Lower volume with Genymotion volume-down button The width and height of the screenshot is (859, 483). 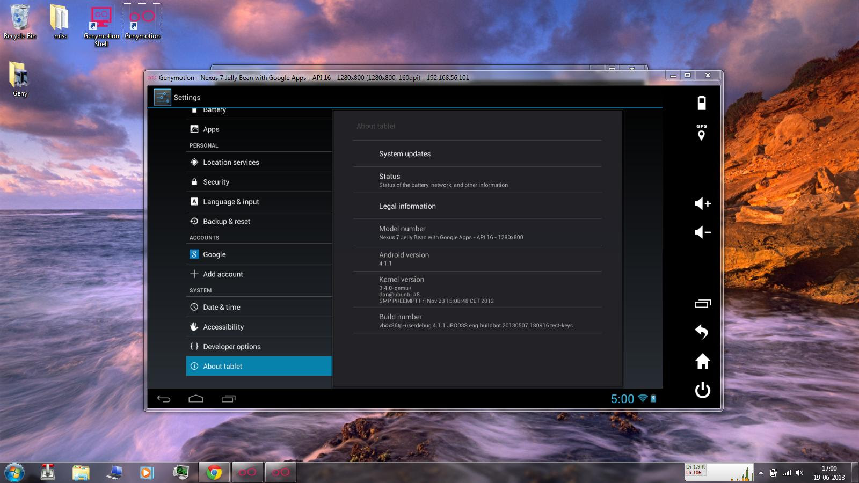click(702, 232)
